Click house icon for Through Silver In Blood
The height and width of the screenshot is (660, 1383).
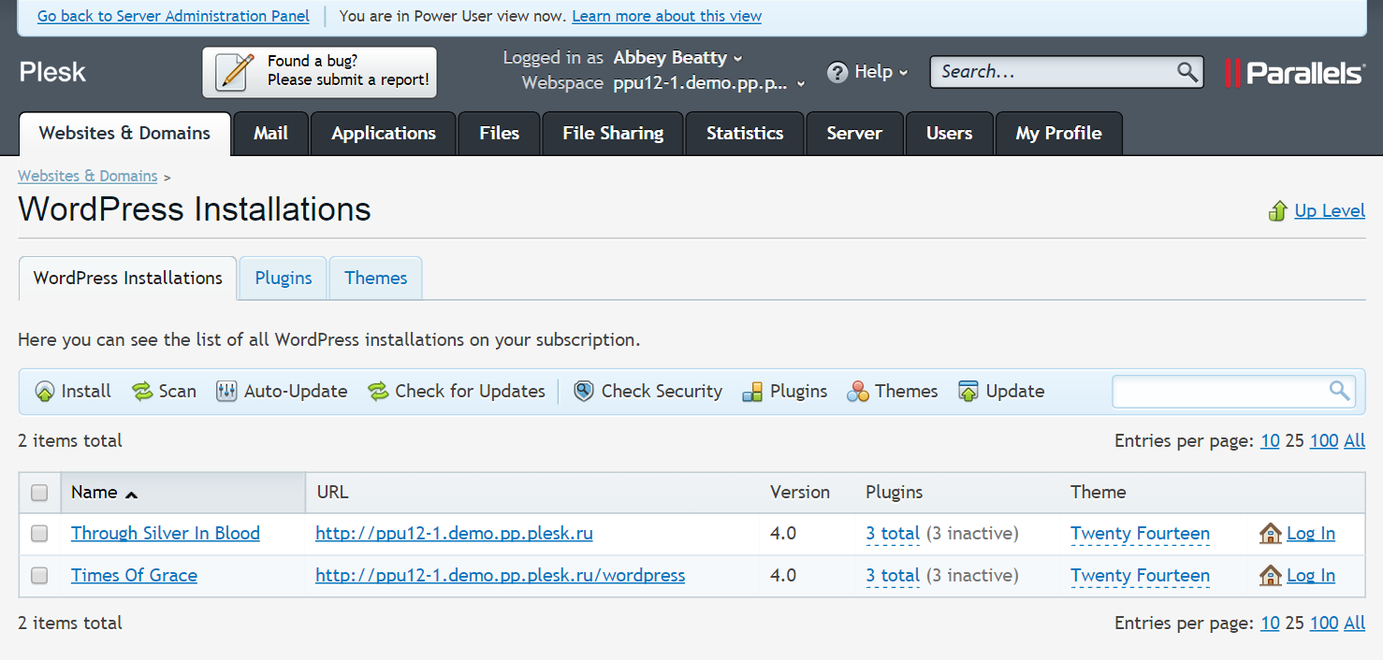point(1270,534)
